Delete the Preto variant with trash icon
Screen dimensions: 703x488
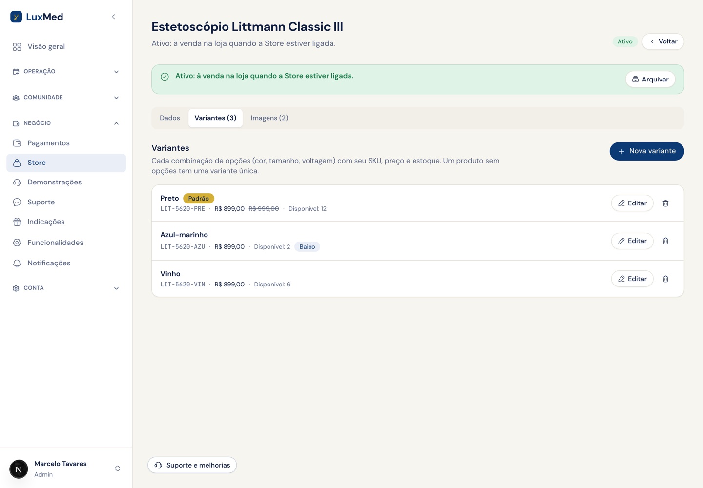pos(665,203)
